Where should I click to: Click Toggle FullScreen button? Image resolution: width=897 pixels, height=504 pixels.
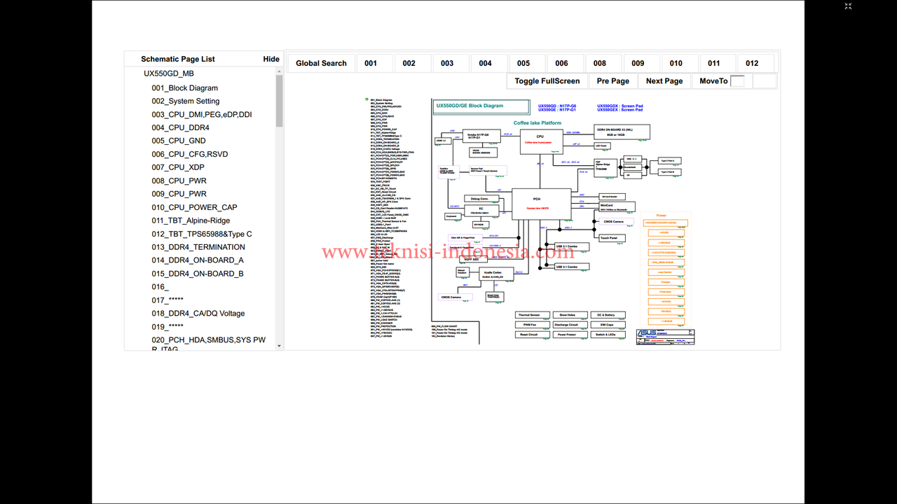point(547,81)
